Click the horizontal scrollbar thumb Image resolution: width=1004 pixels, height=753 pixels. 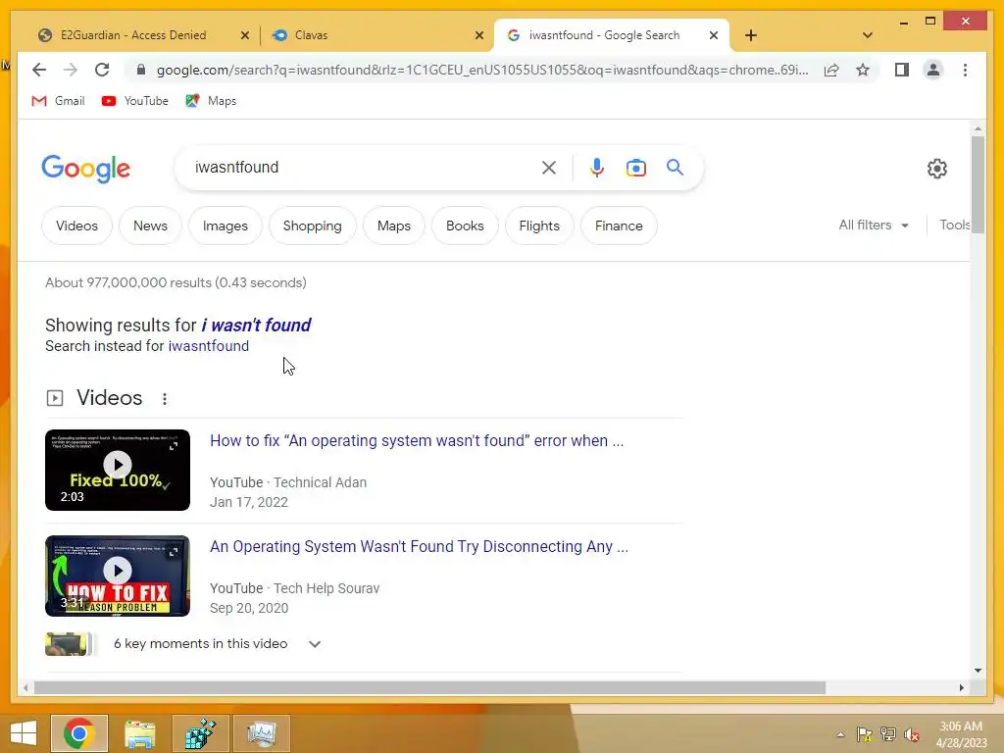pyautogui.click(x=429, y=687)
